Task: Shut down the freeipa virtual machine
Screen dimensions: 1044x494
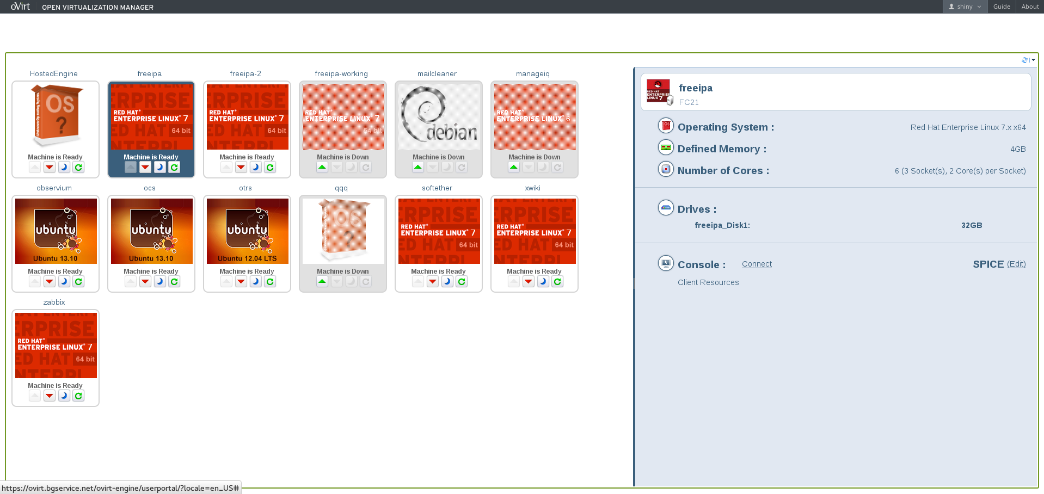Action: [145, 168]
